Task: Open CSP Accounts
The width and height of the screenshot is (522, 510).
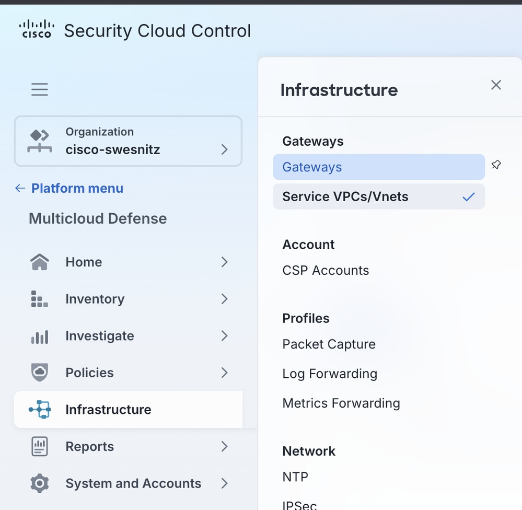Action: (326, 270)
